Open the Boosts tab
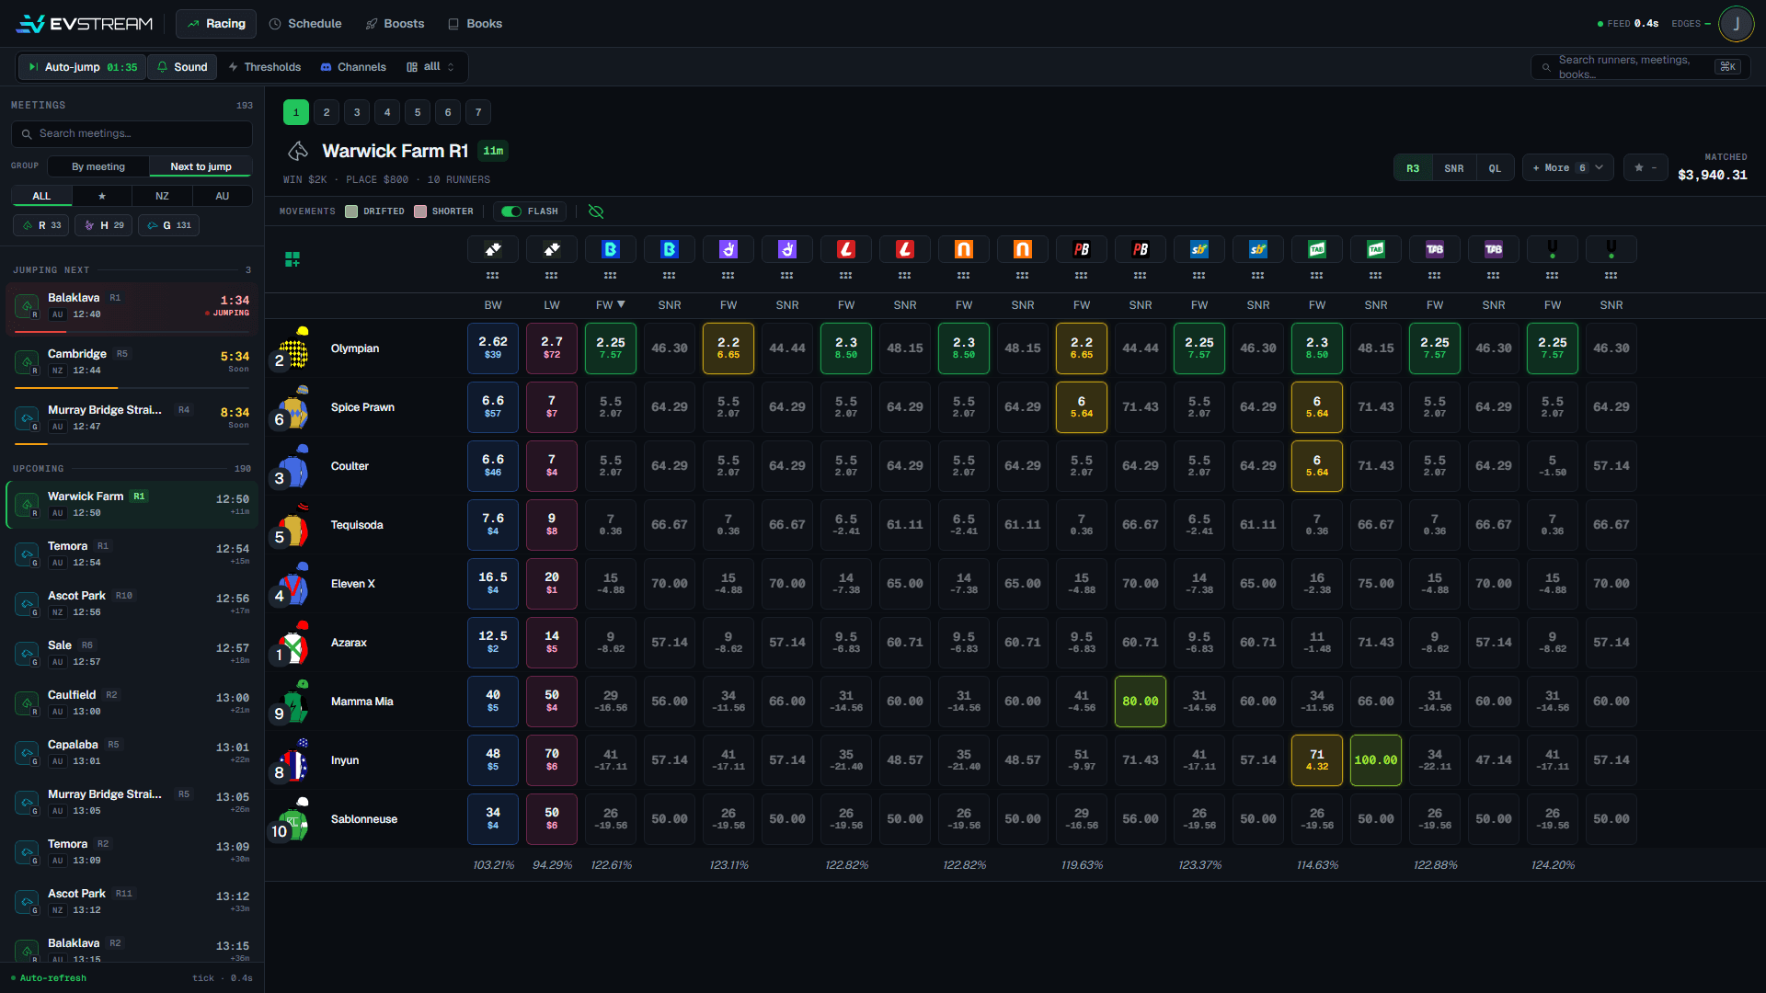Screen dimensions: 1766x993 coord(396,24)
